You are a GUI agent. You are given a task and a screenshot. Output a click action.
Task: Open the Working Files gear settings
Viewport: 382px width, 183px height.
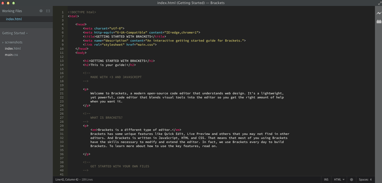(41, 11)
